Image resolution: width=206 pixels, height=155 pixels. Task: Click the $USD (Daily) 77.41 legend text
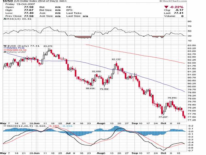pos(23,46)
